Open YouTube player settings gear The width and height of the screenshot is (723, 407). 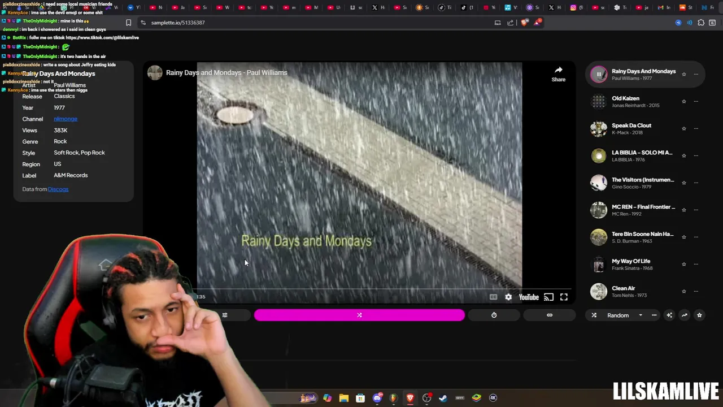(508, 297)
